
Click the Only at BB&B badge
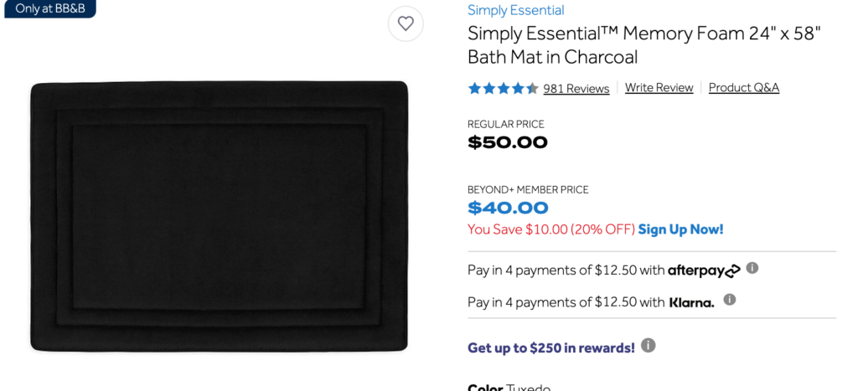coord(50,8)
